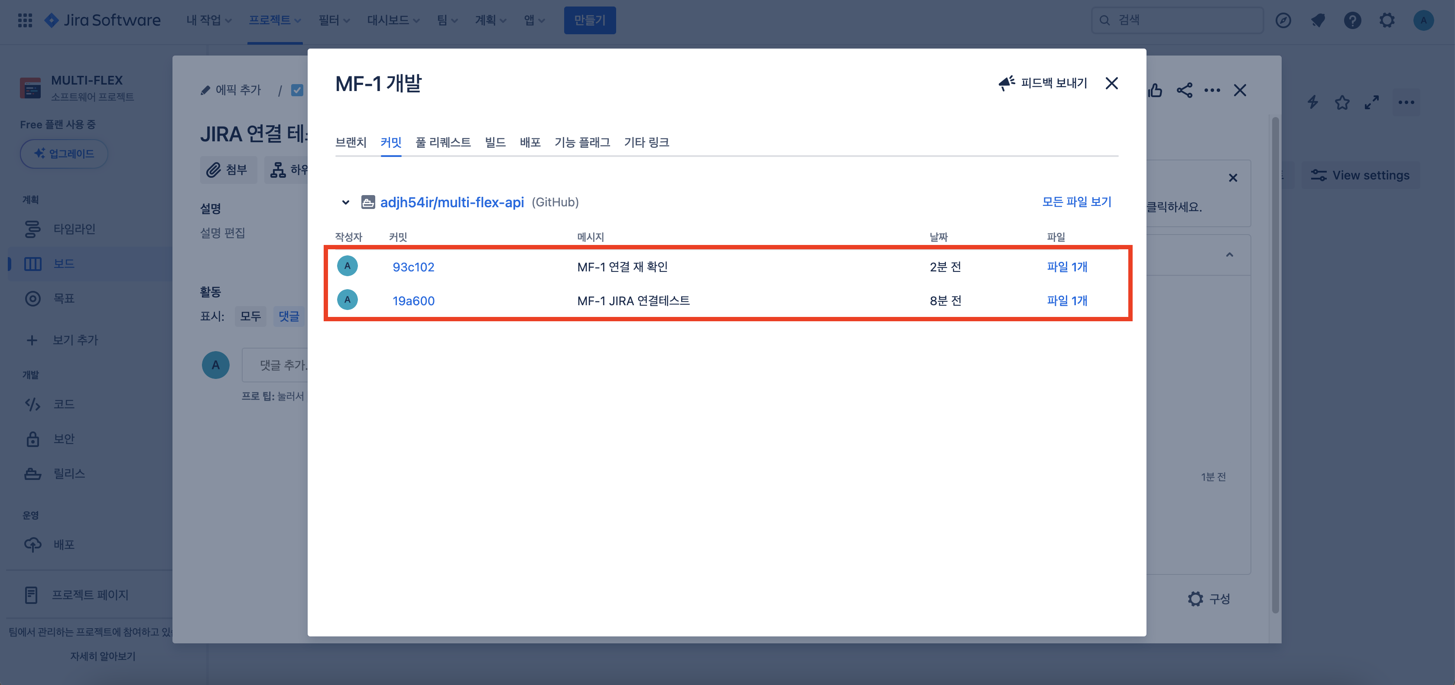Collapse the right panel chevron up

tap(1229, 255)
